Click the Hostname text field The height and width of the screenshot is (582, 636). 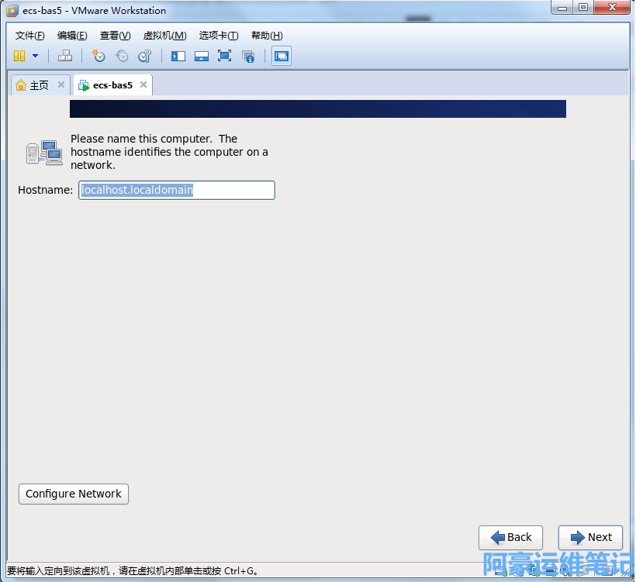tap(177, 190)
